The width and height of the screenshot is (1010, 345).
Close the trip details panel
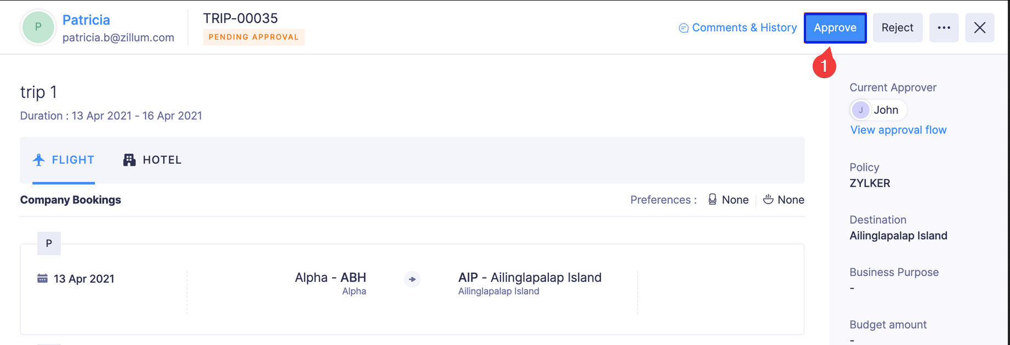(x=979, y=28)
